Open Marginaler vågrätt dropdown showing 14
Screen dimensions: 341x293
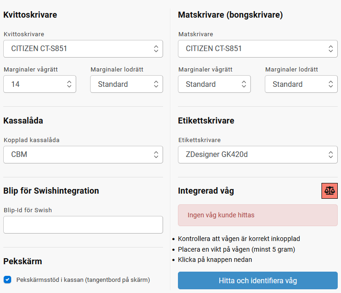[x=39, y=84]
